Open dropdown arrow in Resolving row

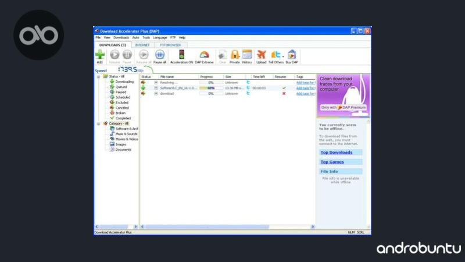(x=156, y=83)
